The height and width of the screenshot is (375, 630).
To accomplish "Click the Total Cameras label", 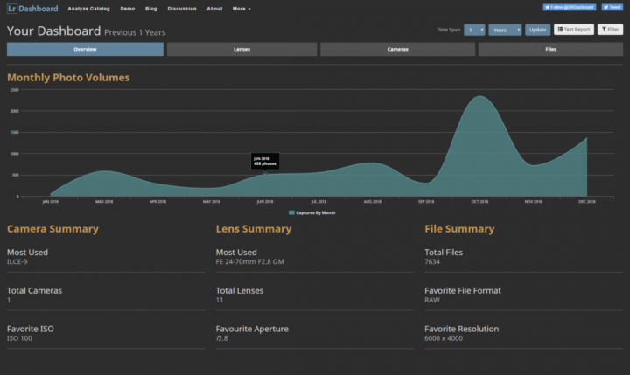I will click(x=34, y=291).
